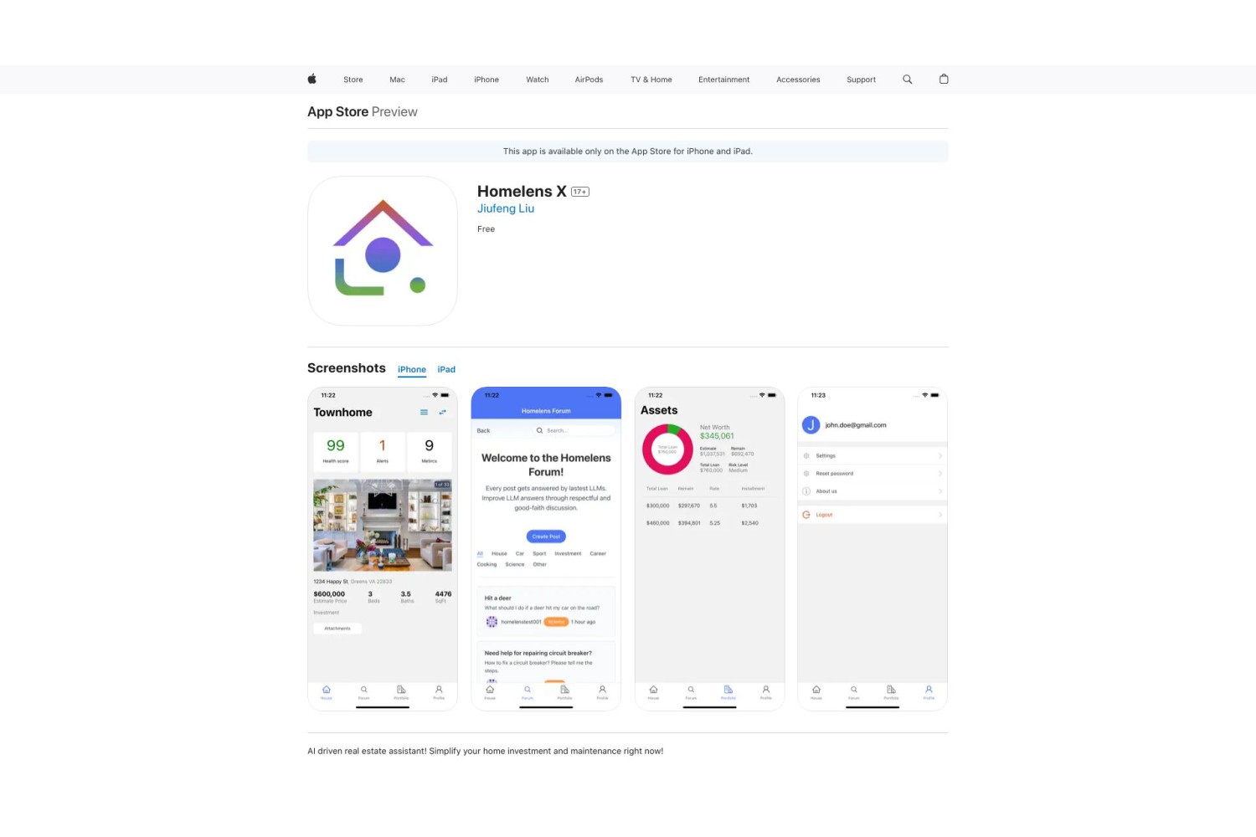Select the iPad screenshots tab
The image size is (1256, 837).
pos(446,369)
